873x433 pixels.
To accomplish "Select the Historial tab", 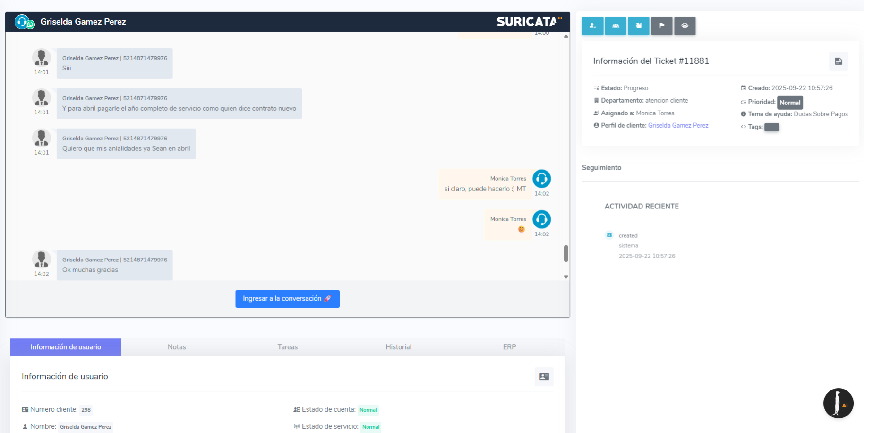I will pyautogui.click(x=398, y=347).
